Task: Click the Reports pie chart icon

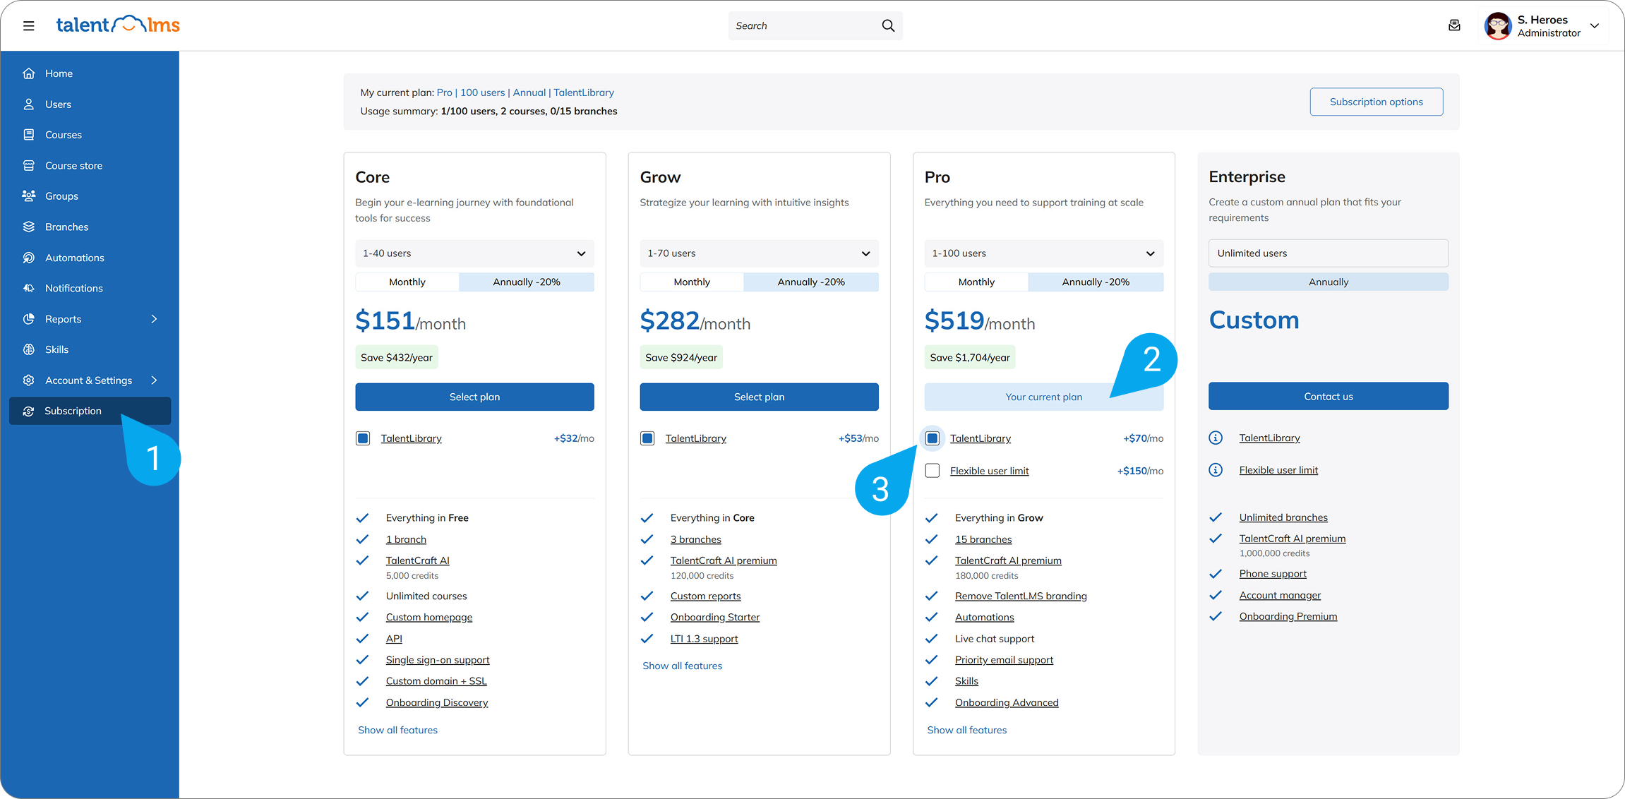Action: pos(29,319)
